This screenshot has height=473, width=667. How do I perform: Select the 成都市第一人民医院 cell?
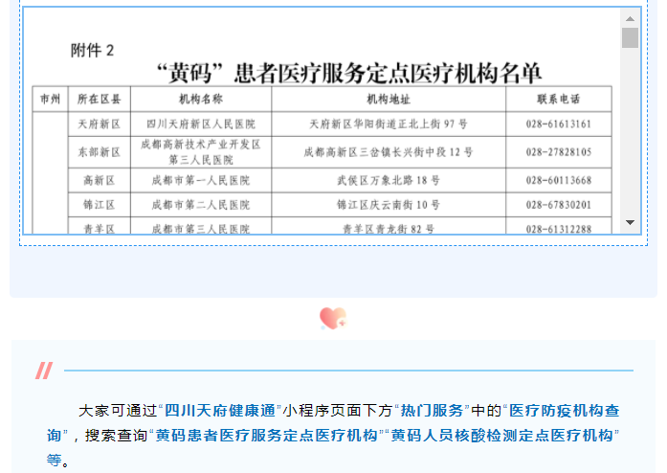tap(201, 180)
